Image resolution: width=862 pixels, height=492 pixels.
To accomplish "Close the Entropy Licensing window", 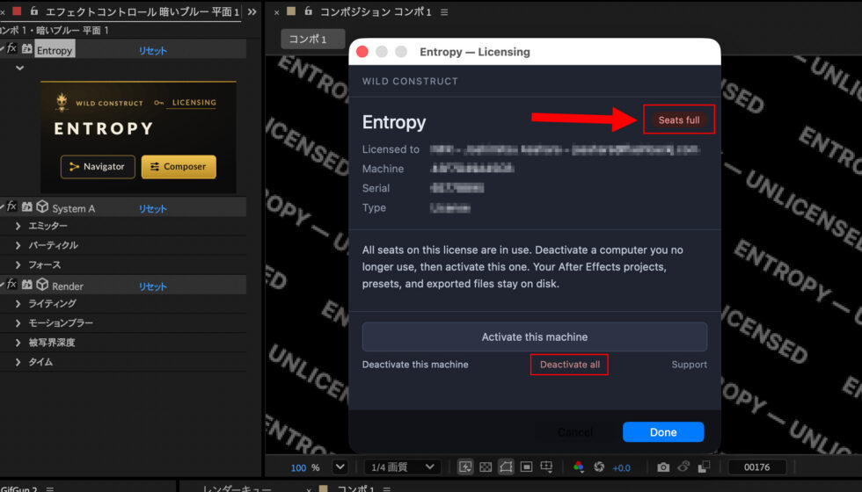I will click(362, 52).
